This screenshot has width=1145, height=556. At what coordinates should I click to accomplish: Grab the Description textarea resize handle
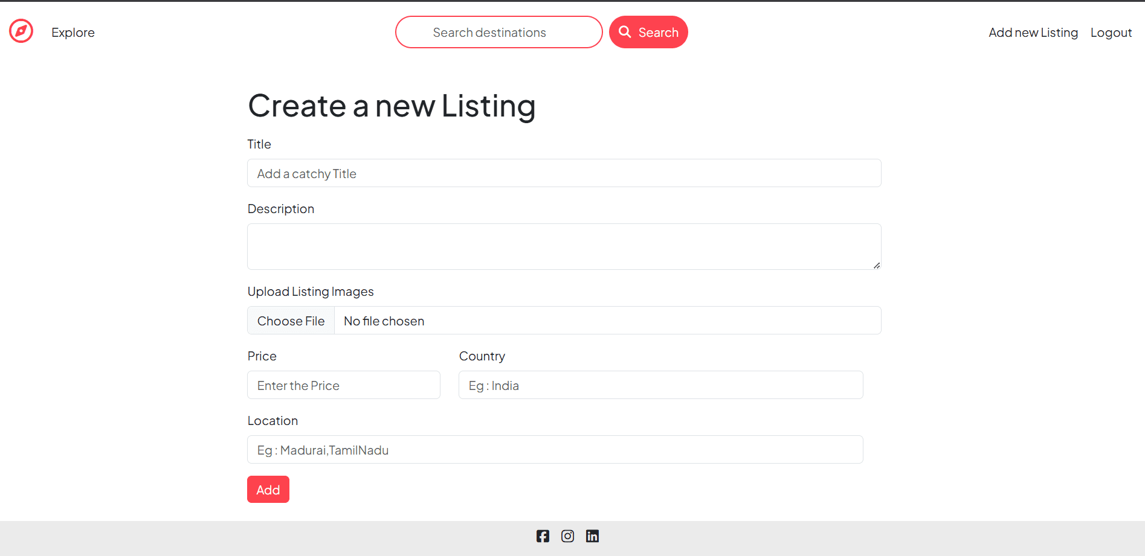click(x=877, y=265)
